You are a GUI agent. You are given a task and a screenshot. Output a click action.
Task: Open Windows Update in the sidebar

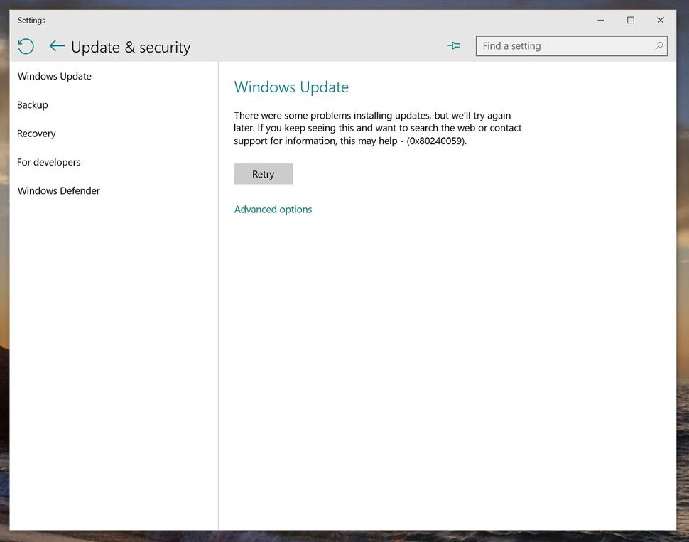click(x=54, y=76)
